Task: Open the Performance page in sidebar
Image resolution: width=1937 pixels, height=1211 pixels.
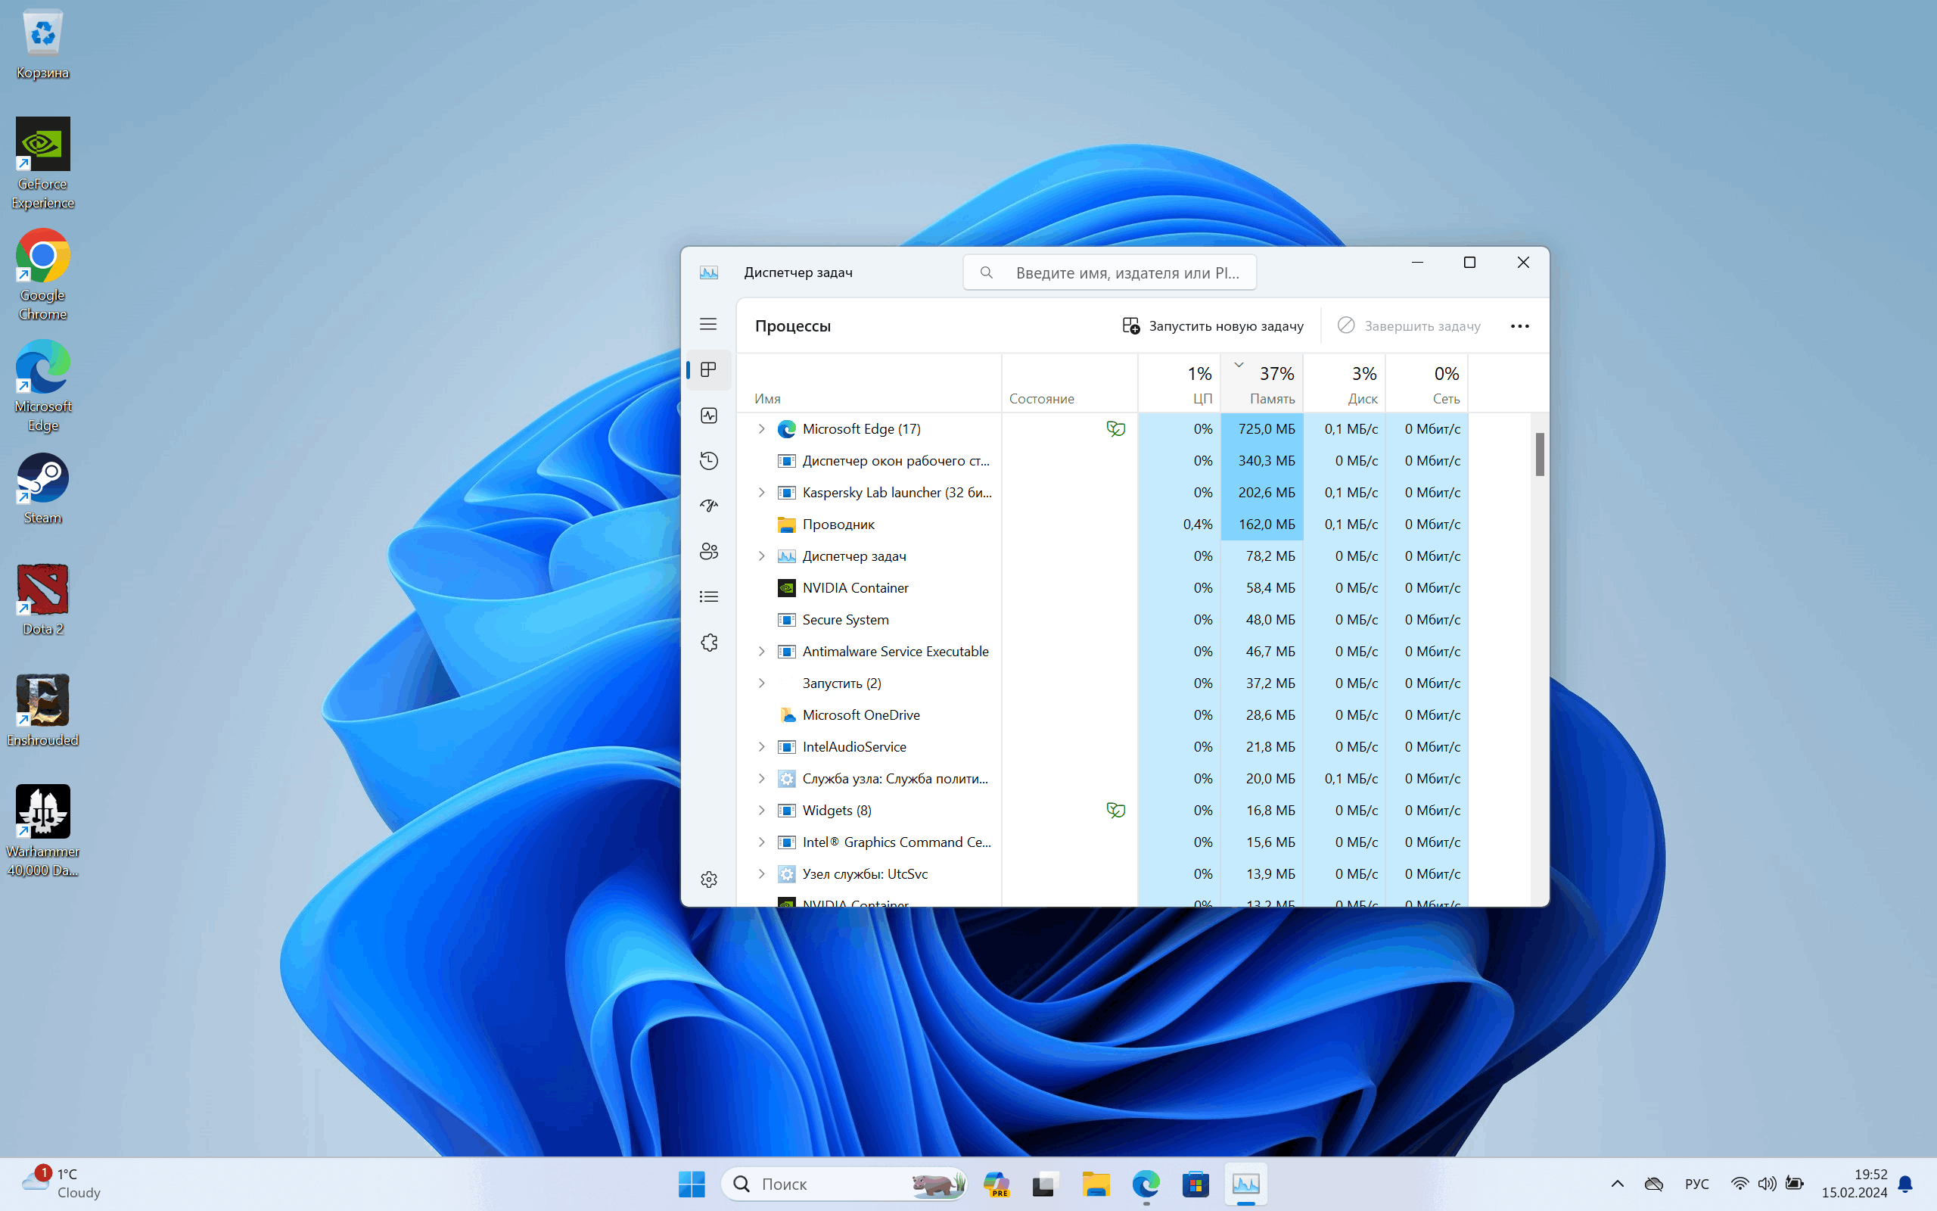Action: [708, 415]
